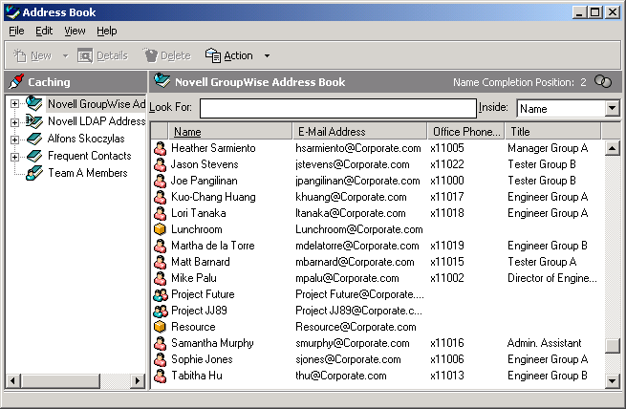Click the Director of Engine... title cell

click(x=552, y=278)
